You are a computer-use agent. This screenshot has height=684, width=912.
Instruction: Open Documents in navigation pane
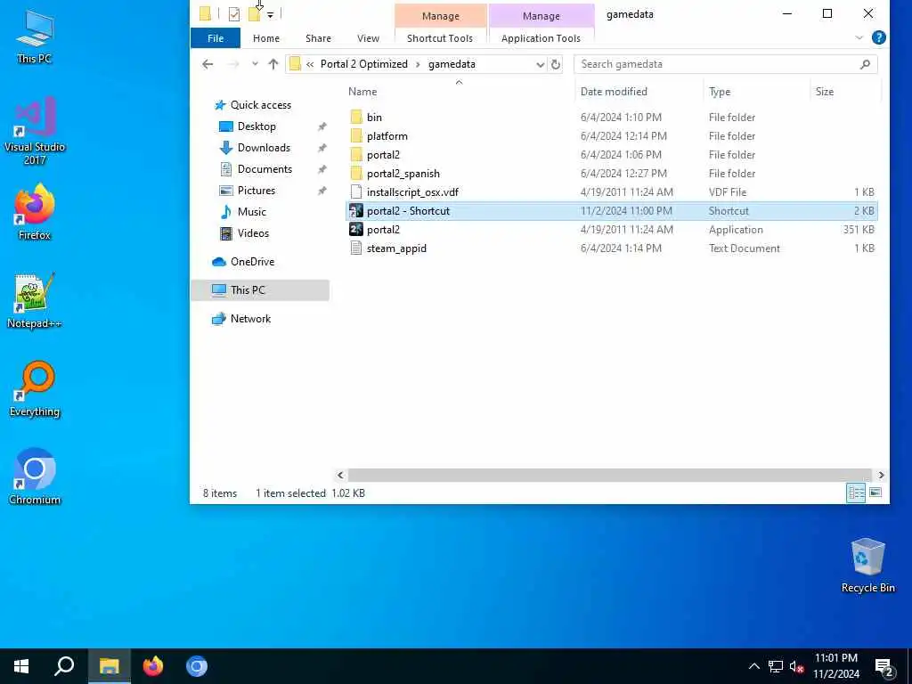pos(265,169)
